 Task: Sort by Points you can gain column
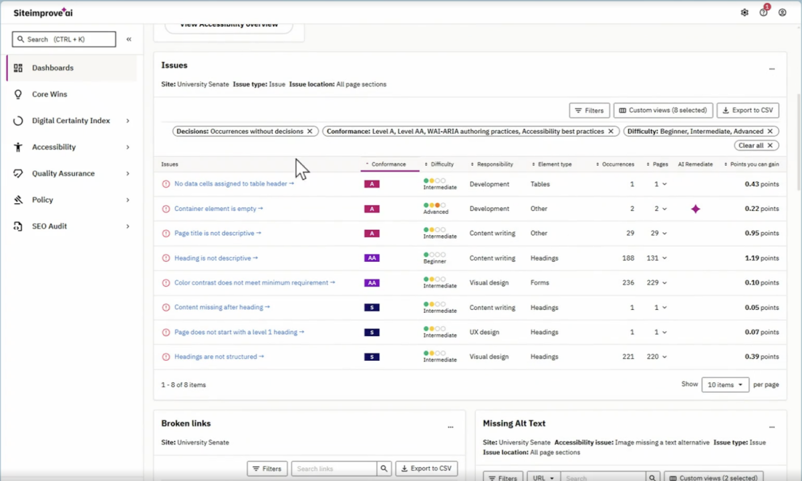[x=751, y=164]
